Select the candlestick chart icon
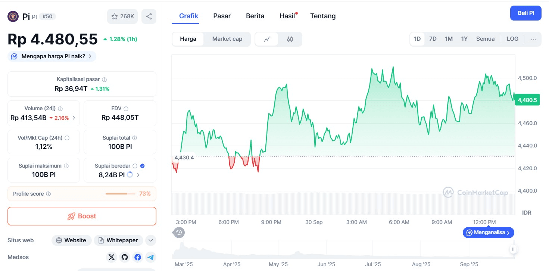549x271 pixels. pos(291,39)
